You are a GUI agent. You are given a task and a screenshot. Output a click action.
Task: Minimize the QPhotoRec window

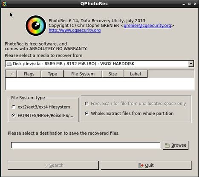pyautogui.click(x=184, y=4)
